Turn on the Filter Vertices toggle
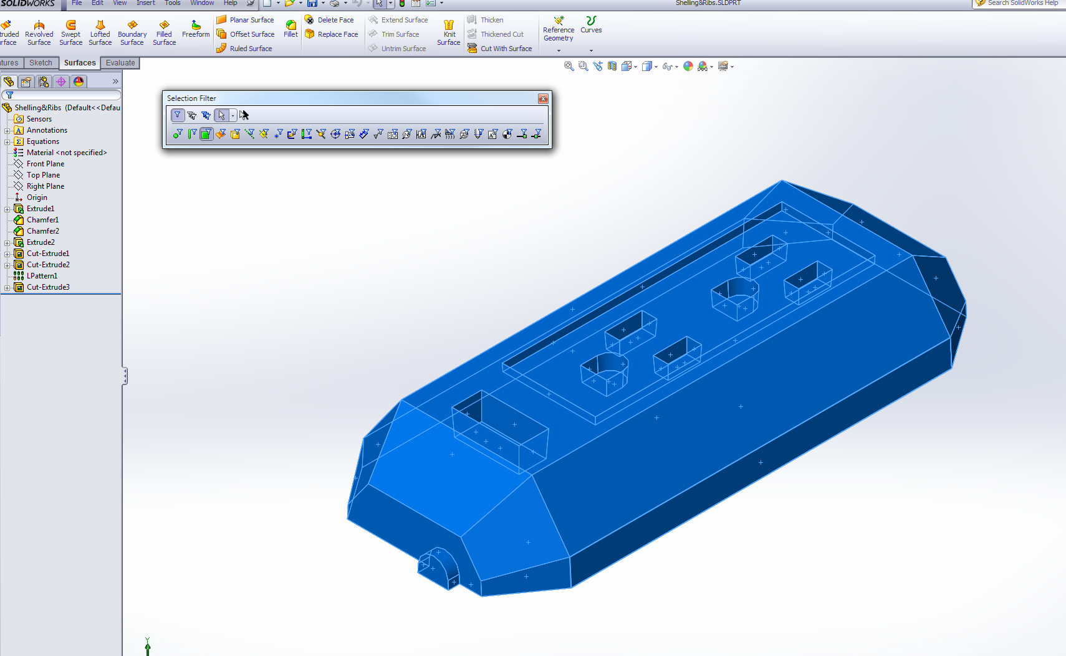The width and height of the screenshot is (1066, 656). click(x=178, y=134)
